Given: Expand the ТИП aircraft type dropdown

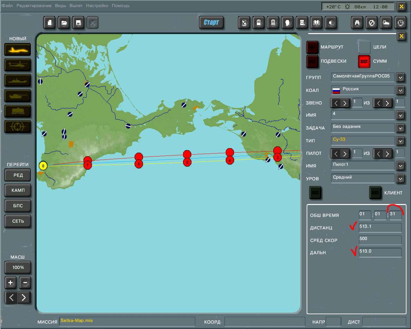Looking at the screenshot, I should [x=400, y=141].
